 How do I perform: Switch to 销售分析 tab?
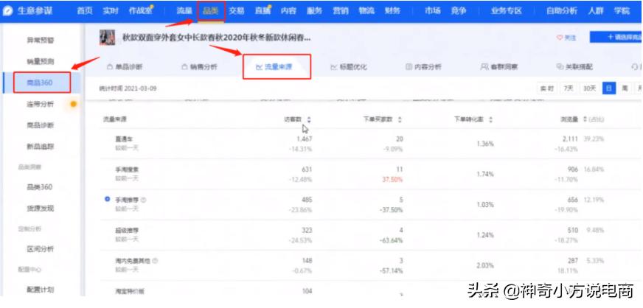pyautogui.click(x=199, y=67)
